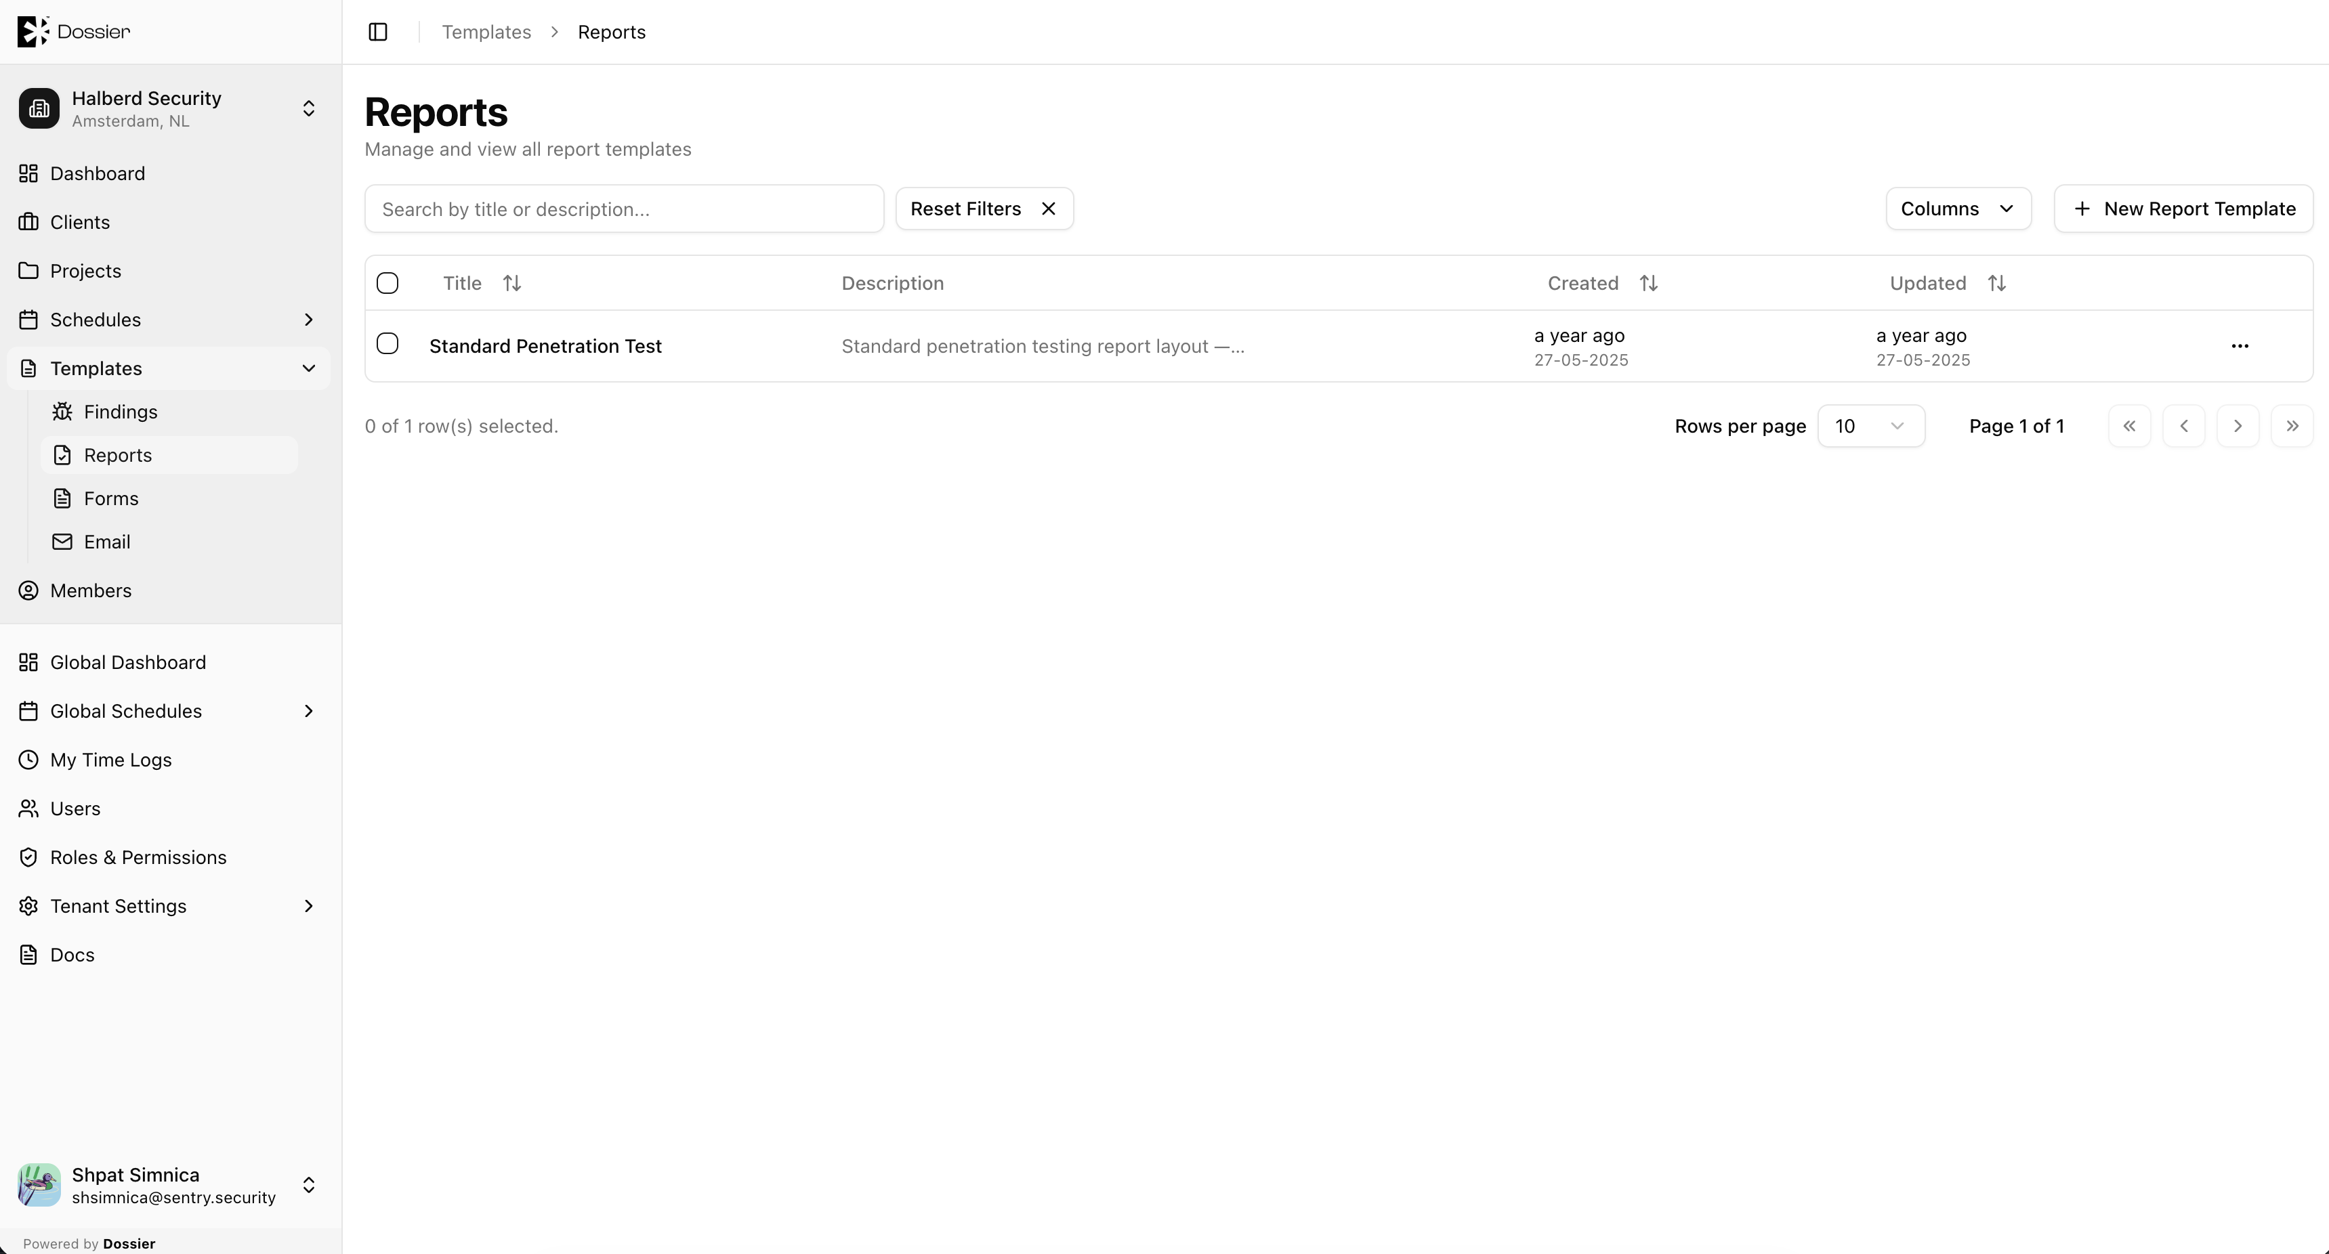The height and width of the screenshot is (1254, 2329).
Task: Click the Global Schedules calendar icon
Action: [x=29, y=712]
